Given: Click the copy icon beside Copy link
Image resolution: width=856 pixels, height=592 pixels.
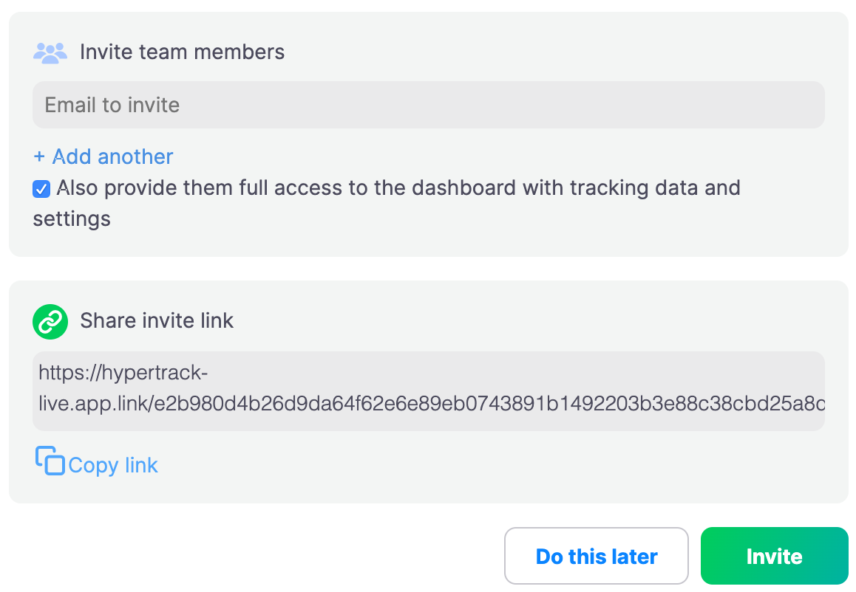Looking at the screenshot, I should click(50, 461).
